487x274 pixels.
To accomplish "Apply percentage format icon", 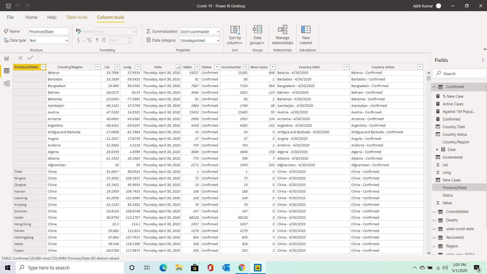I will point(89,40).
